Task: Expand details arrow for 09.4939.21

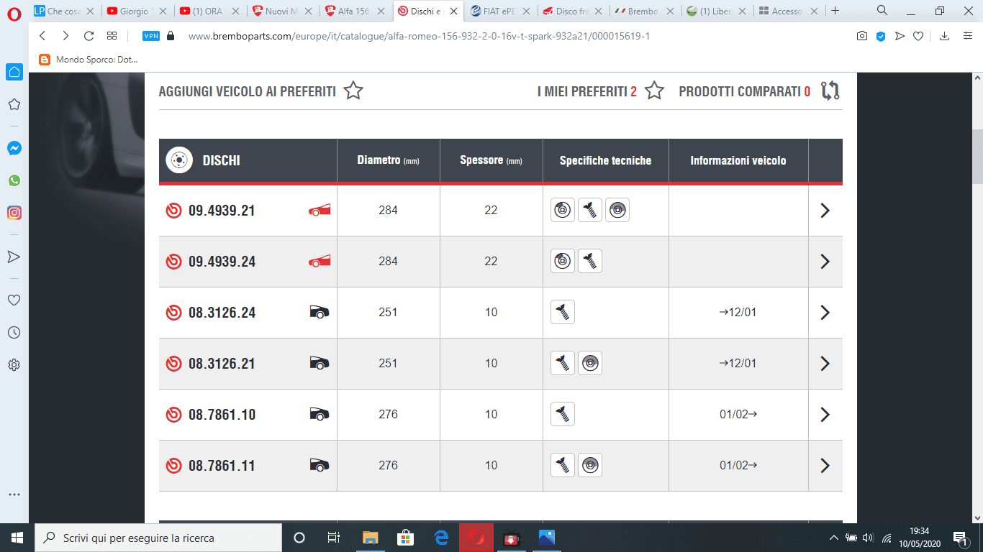Action: pos(825,211)
